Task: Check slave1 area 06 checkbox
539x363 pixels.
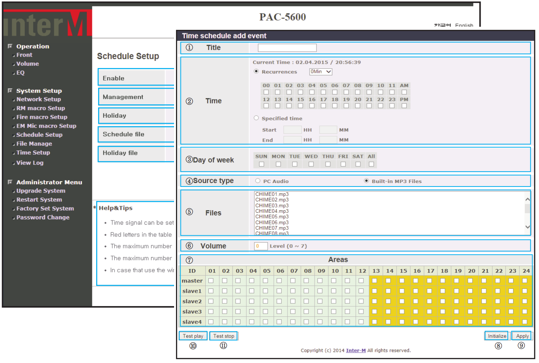Action: 279,291
